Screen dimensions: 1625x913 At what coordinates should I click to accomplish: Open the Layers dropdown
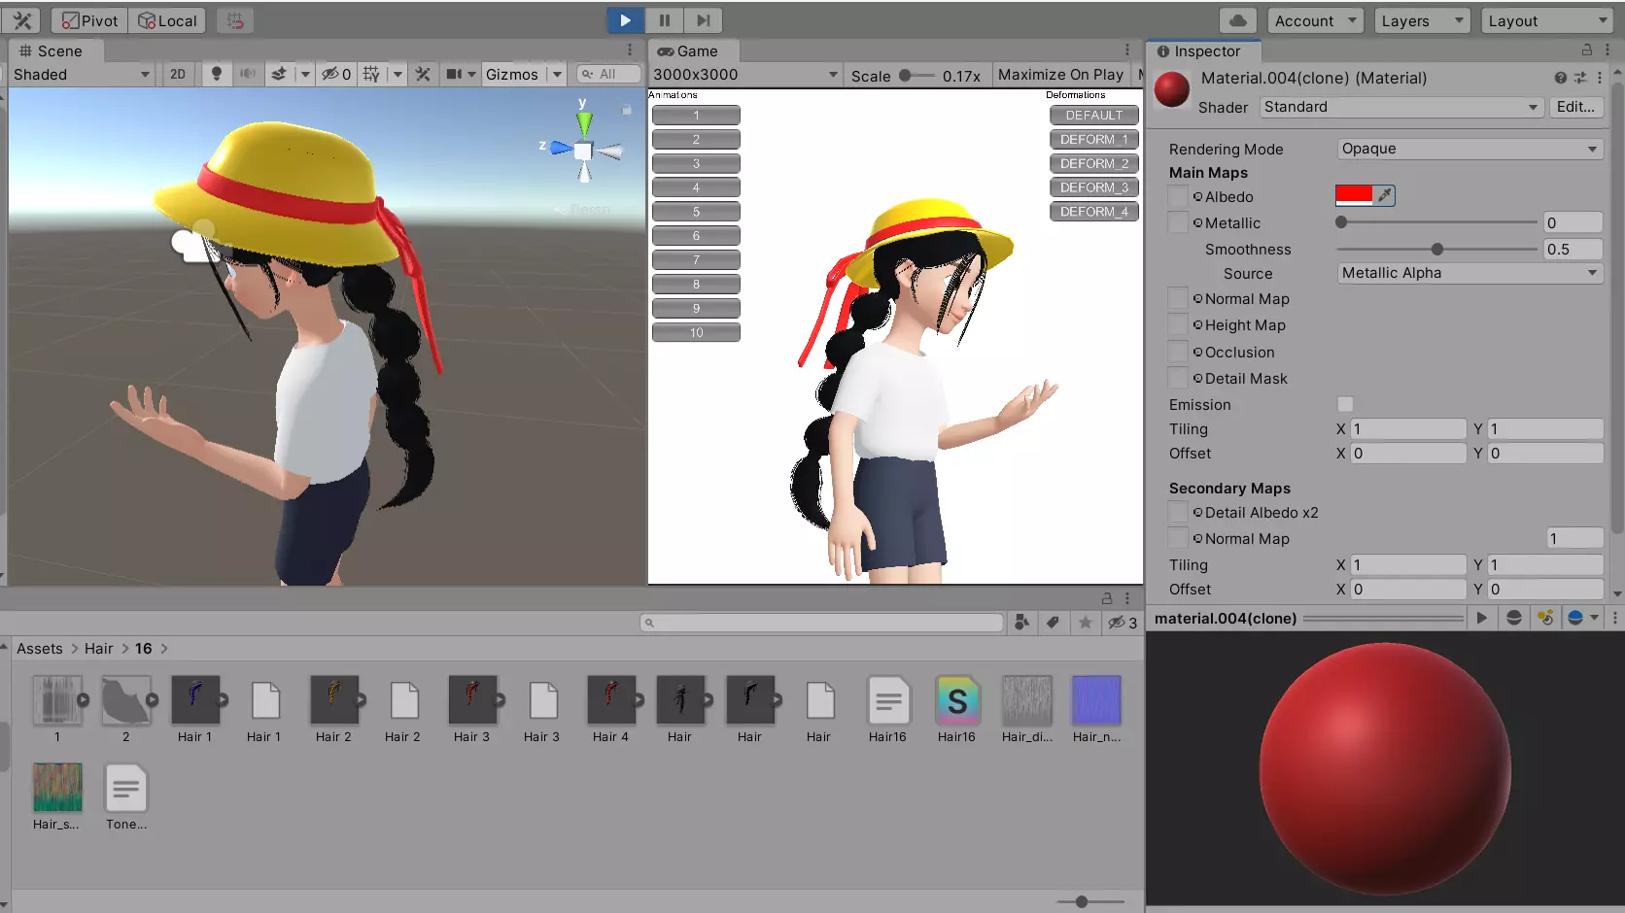tap(1422, 20)
